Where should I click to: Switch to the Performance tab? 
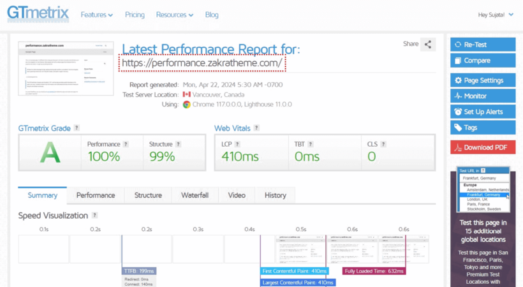click(x=96, y=195)
